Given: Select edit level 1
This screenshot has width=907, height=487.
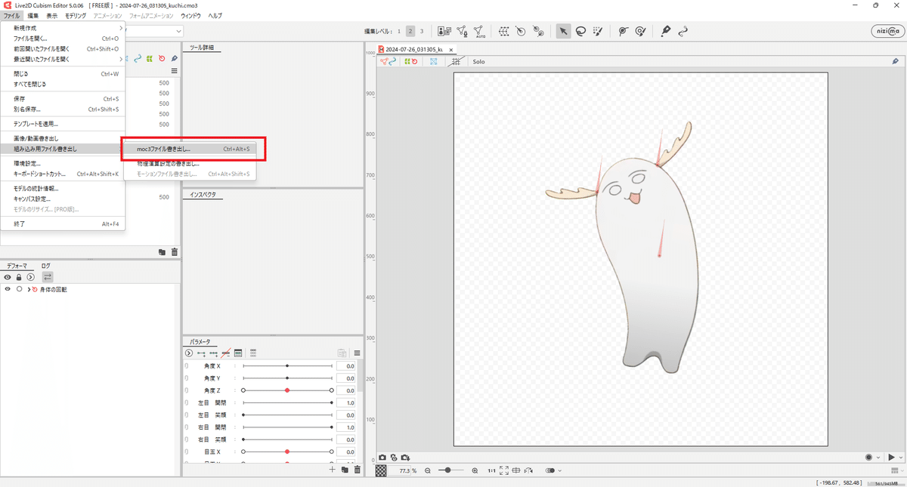Looking at the screenshot, I should coord(399,31).
